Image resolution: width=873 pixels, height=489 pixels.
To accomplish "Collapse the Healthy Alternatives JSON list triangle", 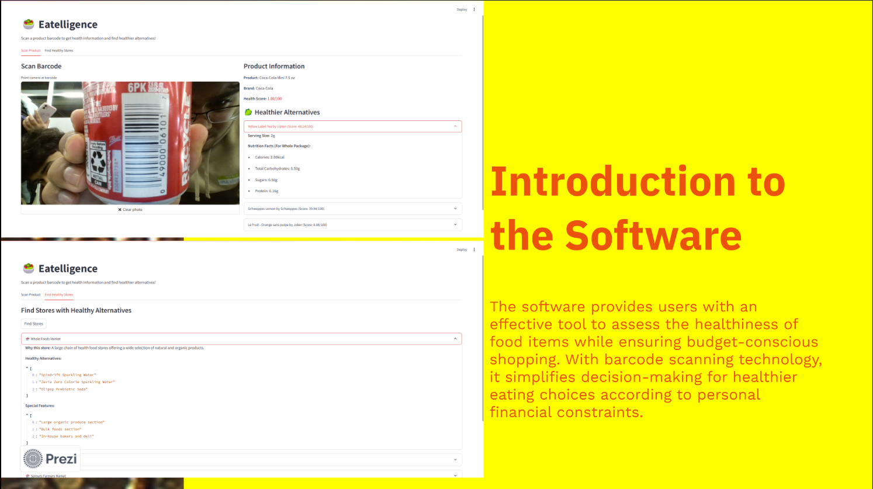I will click(x=27, y=368).
